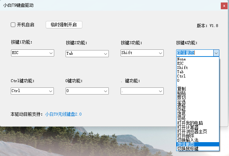
Task: Open the Ctrl键功能 dropdown
Action: [32, 91]
